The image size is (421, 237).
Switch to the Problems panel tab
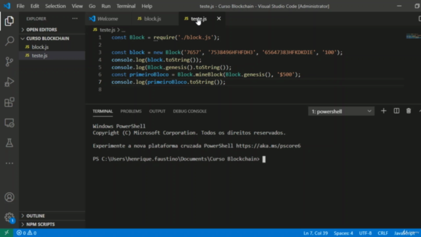131,111
